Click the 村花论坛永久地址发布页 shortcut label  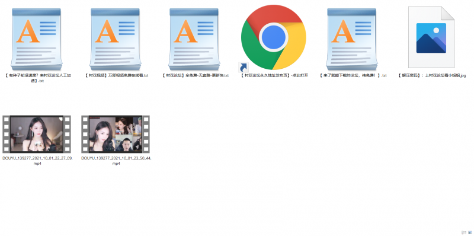pos(274,76)
